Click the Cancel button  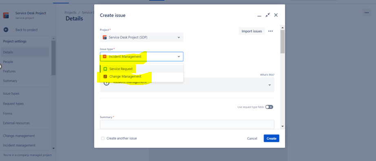252,138
